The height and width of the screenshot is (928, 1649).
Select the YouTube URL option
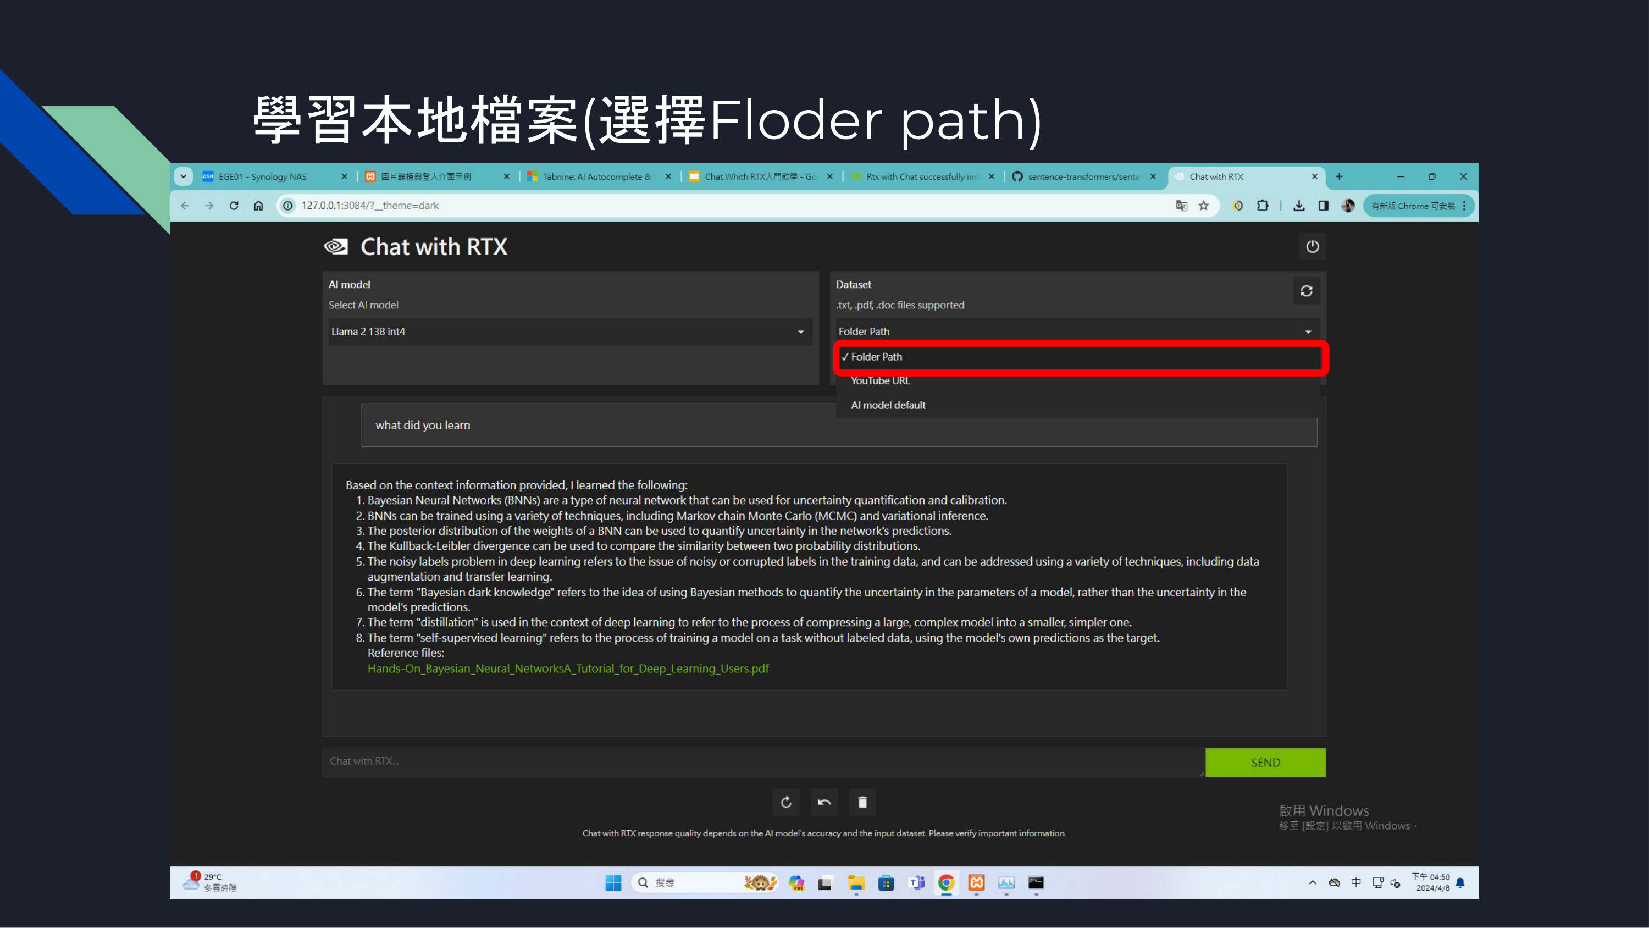tap(1078, 380)
